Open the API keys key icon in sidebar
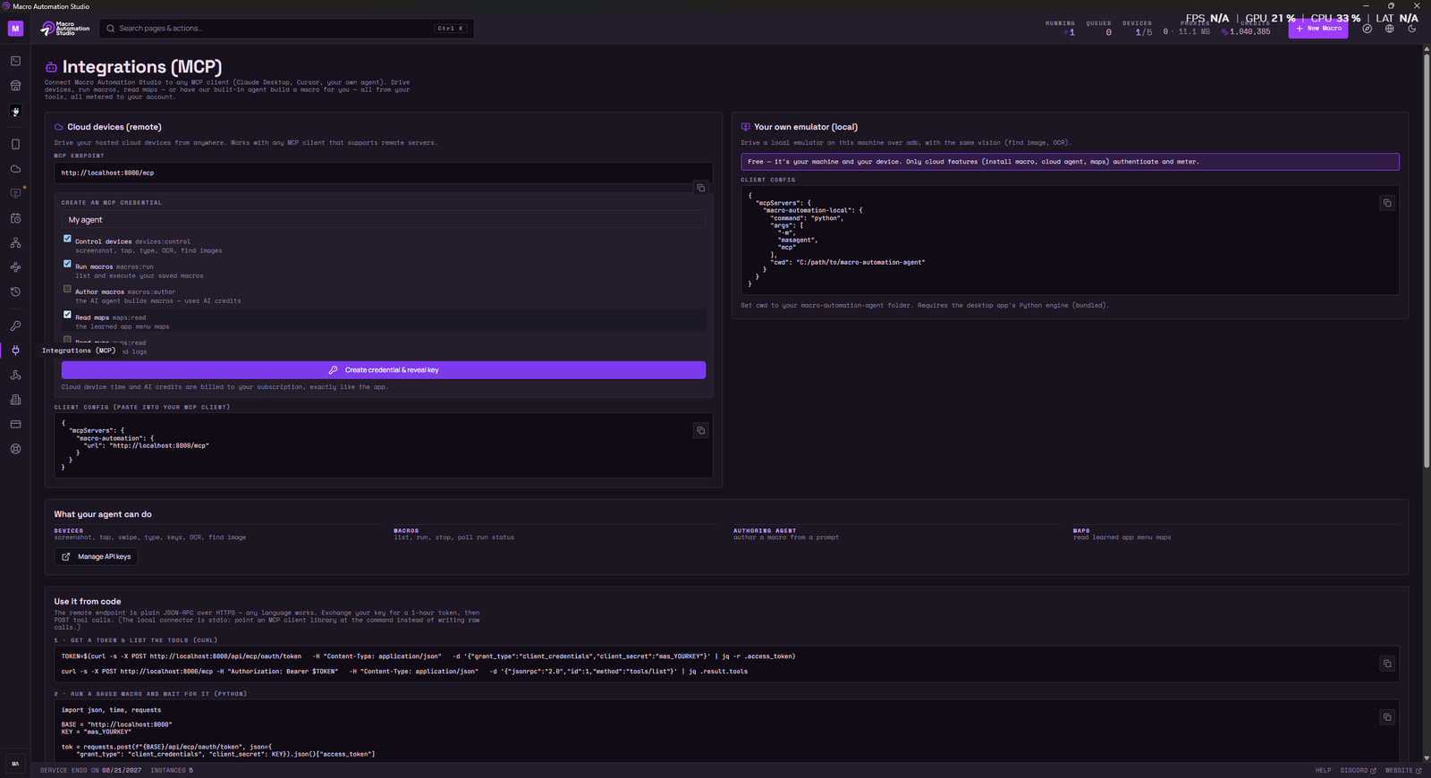The image size is (1431, 778). [15, 326]
